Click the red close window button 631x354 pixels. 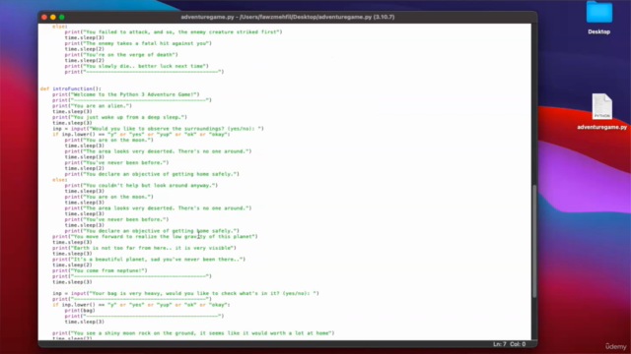(x=44, y=17)
